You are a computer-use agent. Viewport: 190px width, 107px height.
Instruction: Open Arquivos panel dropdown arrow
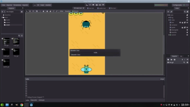coord(23,8)
